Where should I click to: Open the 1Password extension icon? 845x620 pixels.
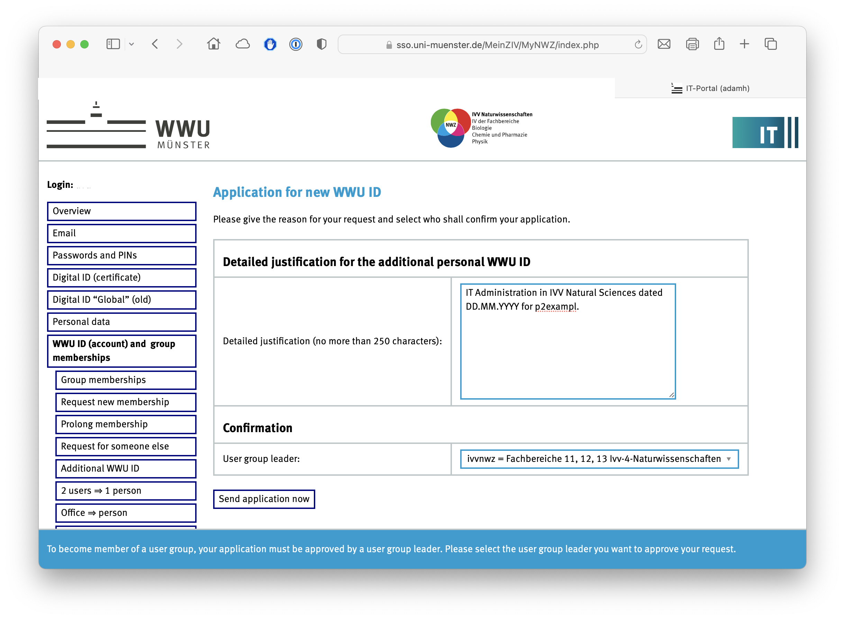point(296,44)
